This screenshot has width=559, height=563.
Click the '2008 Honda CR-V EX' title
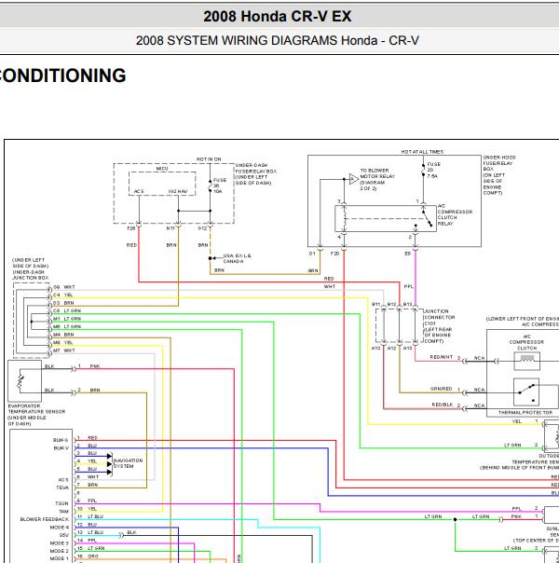(277, 17)
